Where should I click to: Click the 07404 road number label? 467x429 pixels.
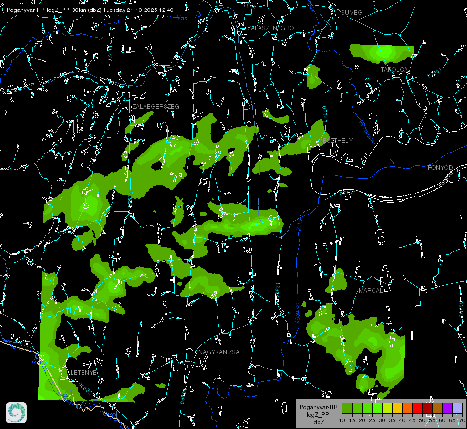pyautogui.click(x=110, y=54)
